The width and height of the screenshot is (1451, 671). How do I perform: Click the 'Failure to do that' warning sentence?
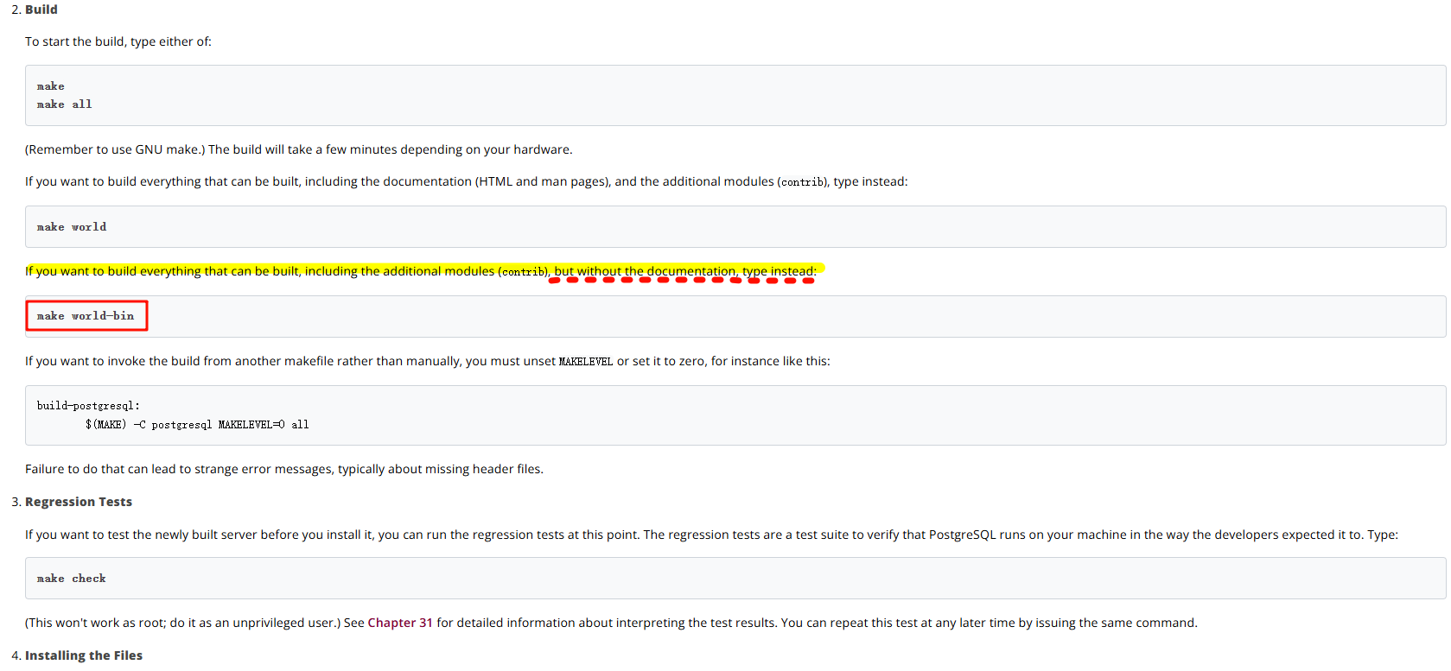pyautogui.click(x=283, y=469)
